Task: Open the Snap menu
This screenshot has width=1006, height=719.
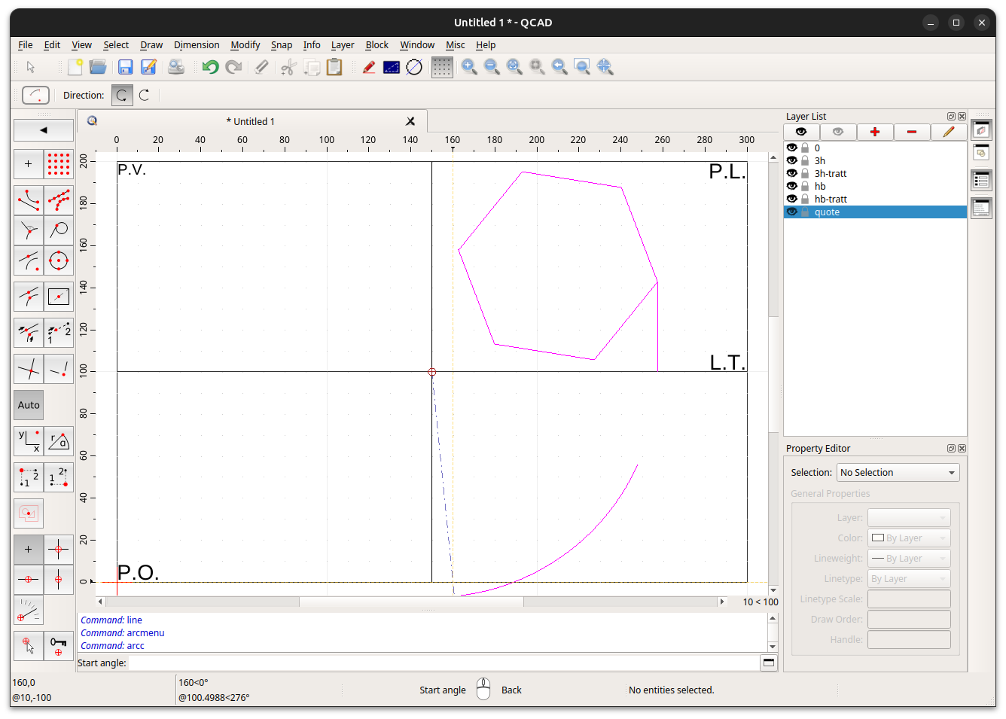Action: (x=282, y=45)
